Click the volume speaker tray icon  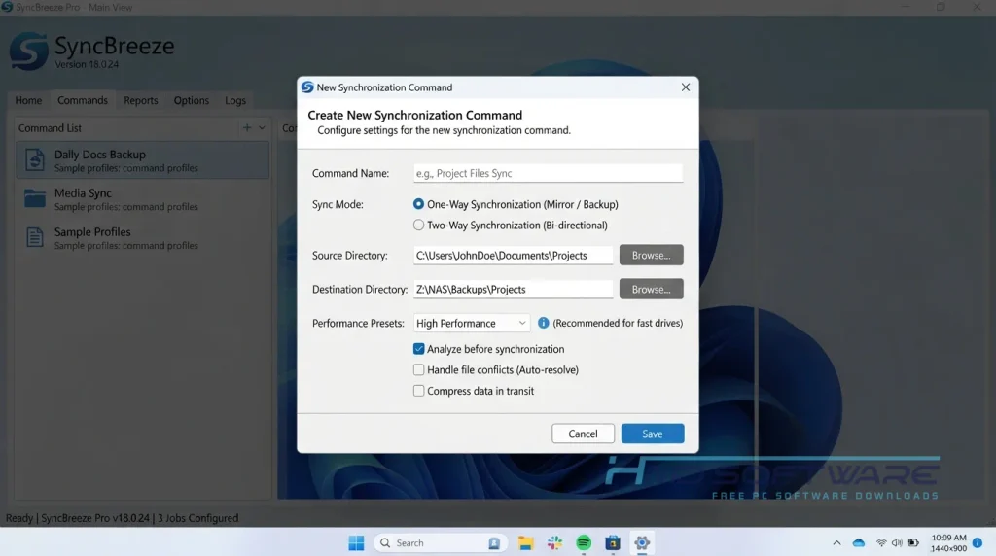pos(896,542)
